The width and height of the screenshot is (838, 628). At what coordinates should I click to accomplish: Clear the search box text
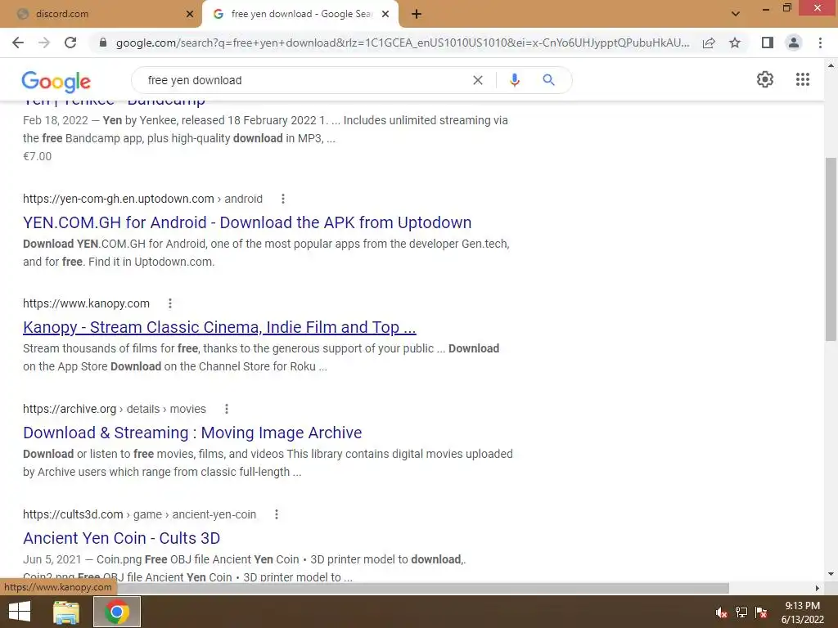(478, 80)
